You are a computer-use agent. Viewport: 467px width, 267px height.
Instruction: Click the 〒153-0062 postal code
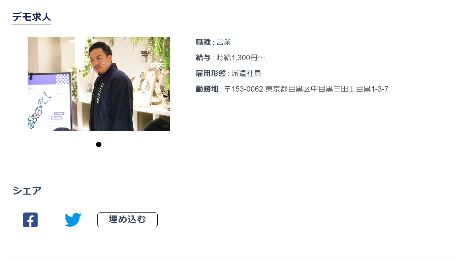coord(244,89)
